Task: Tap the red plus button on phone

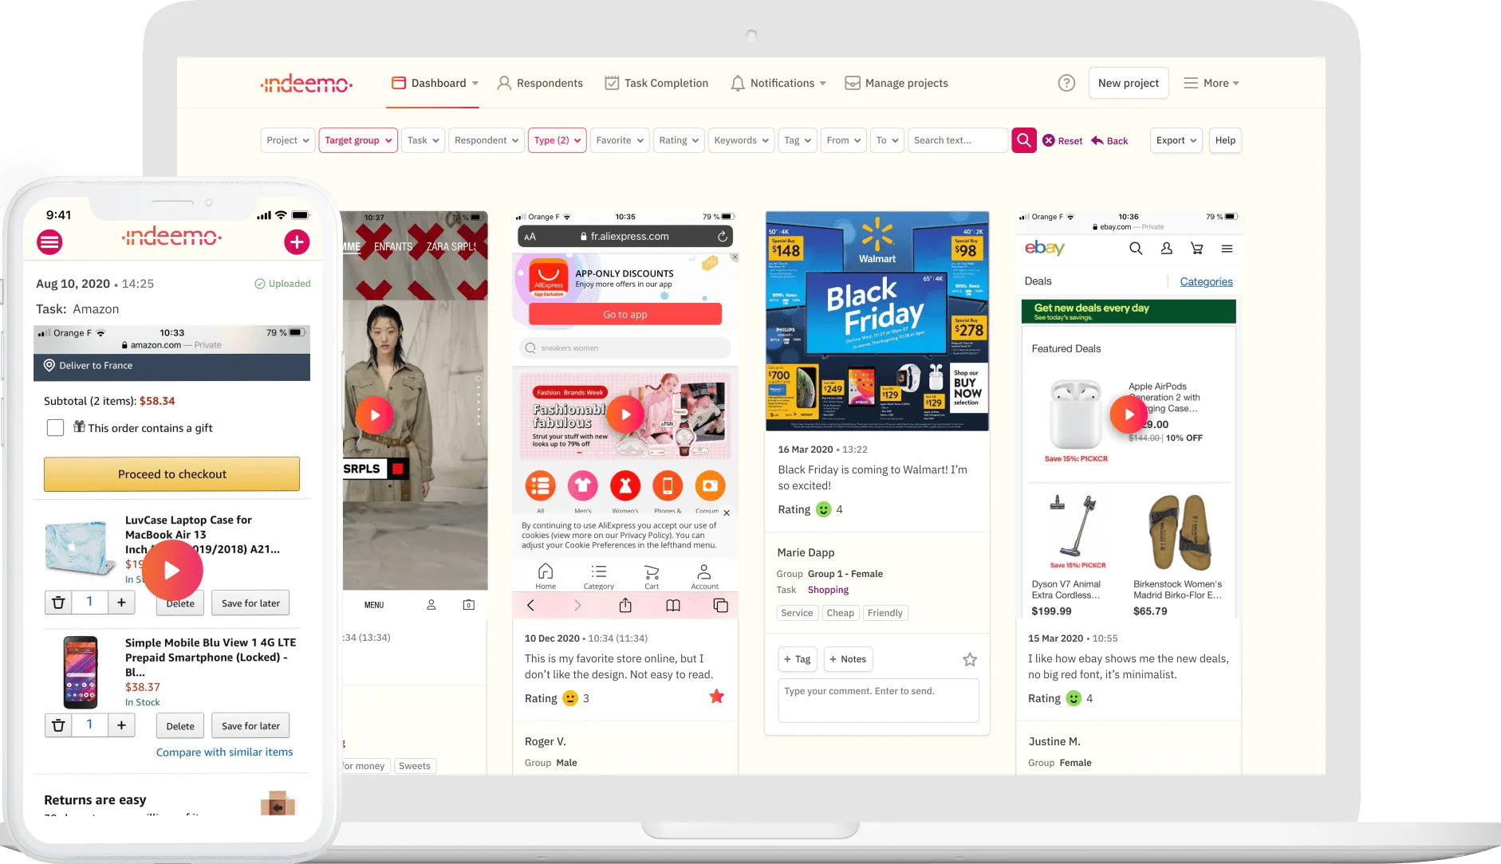Action: pos(297,242)
